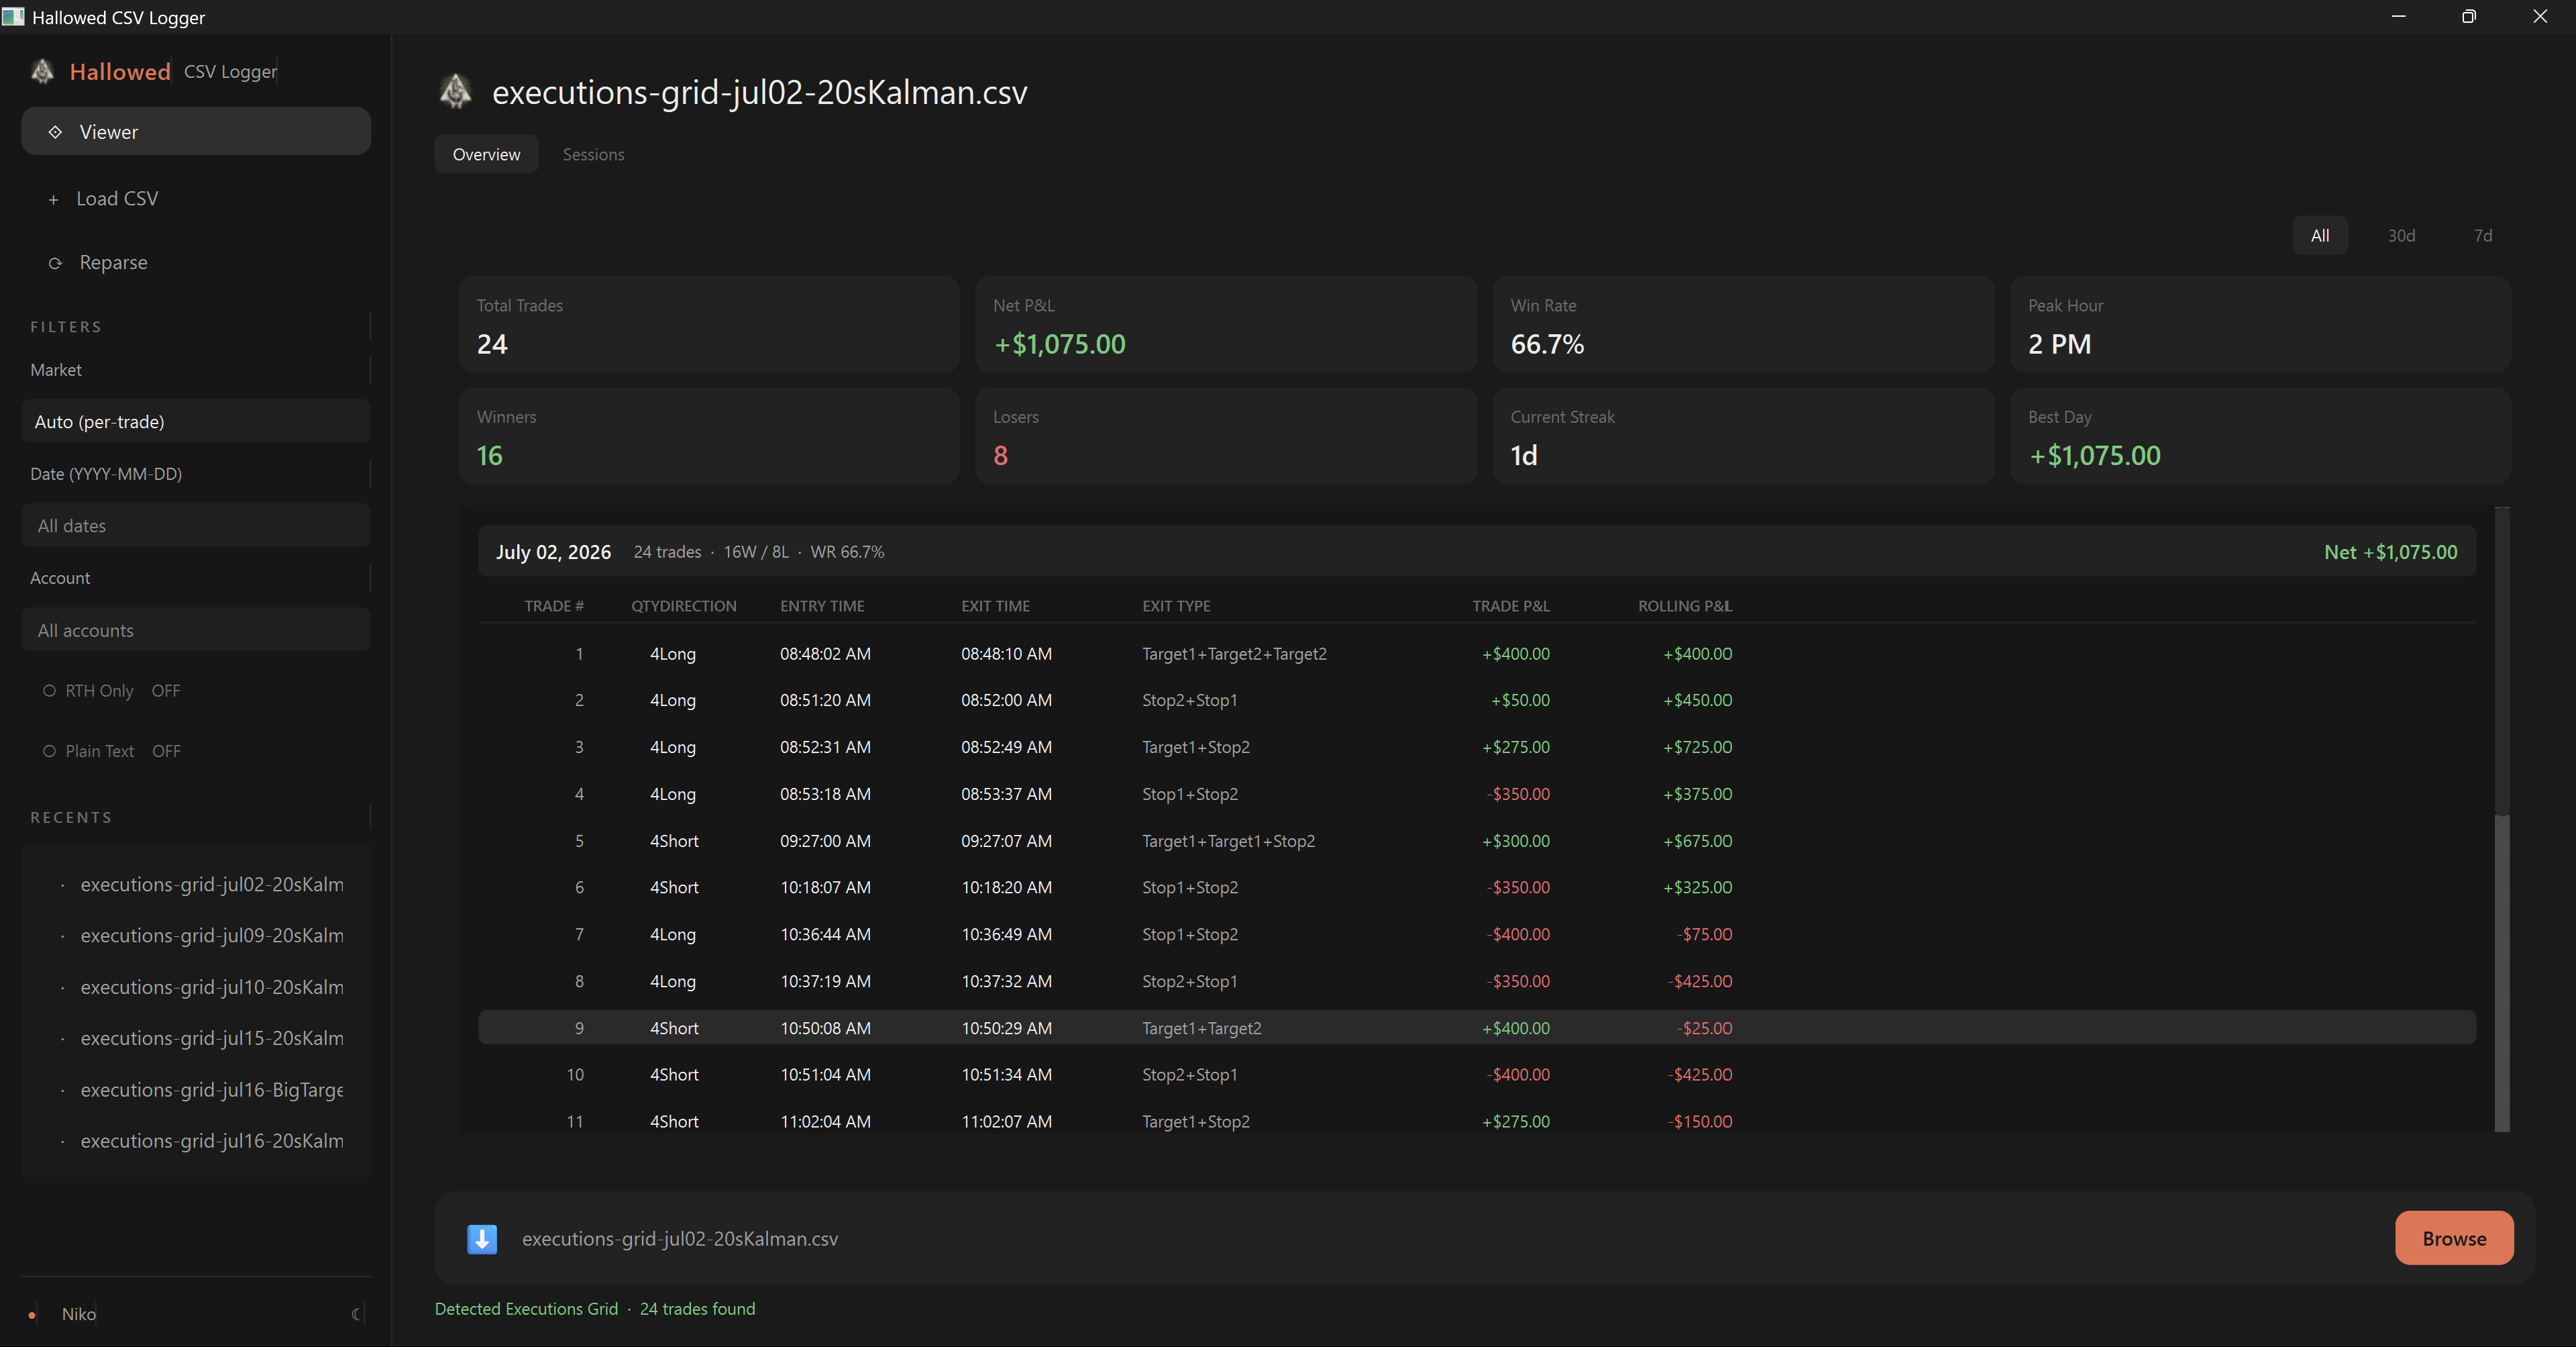Click the Best Day card
This screenshot has width=2576, height=1347.
coord(2260,436)
